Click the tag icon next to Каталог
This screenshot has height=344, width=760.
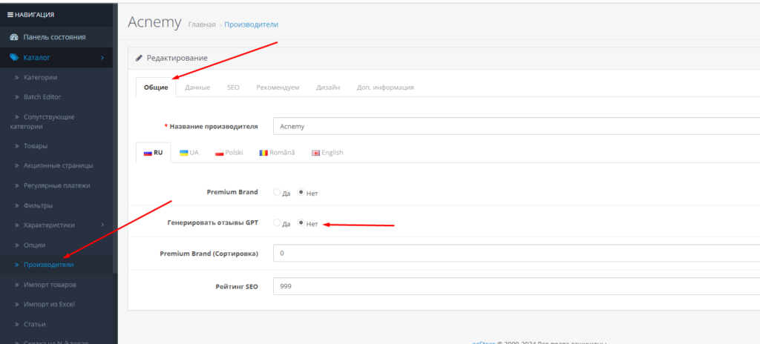(13, 57)
